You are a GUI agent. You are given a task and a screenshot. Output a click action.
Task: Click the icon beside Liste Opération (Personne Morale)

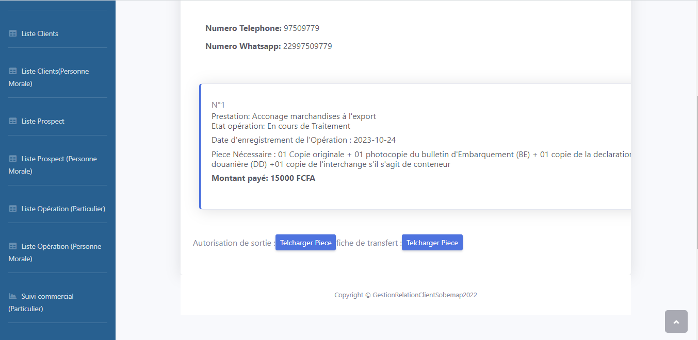[x=13, y=246]
